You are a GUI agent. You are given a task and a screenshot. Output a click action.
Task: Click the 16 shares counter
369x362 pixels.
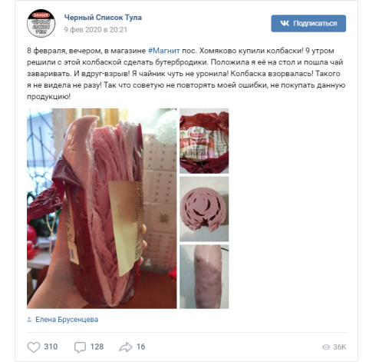(141, 347)
